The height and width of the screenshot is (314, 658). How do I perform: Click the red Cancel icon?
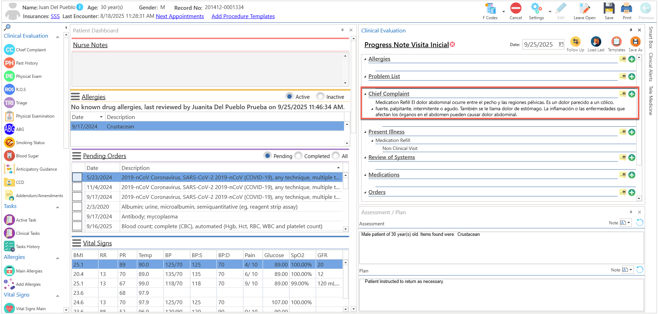click(x=516, y=8)
